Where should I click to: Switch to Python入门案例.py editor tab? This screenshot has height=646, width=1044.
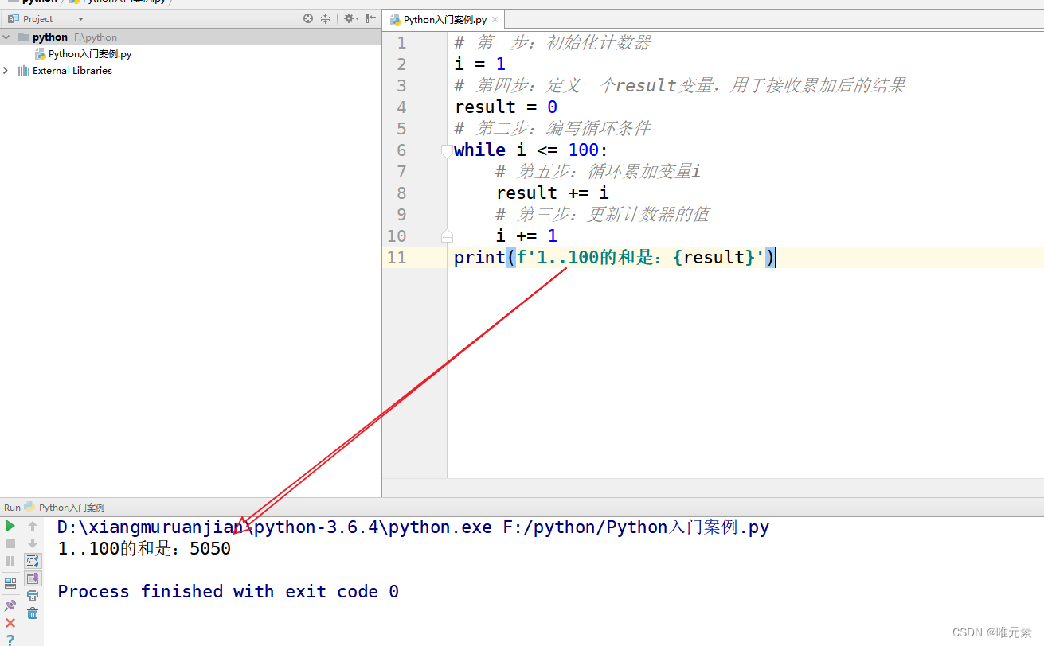(x=444, y=20)
